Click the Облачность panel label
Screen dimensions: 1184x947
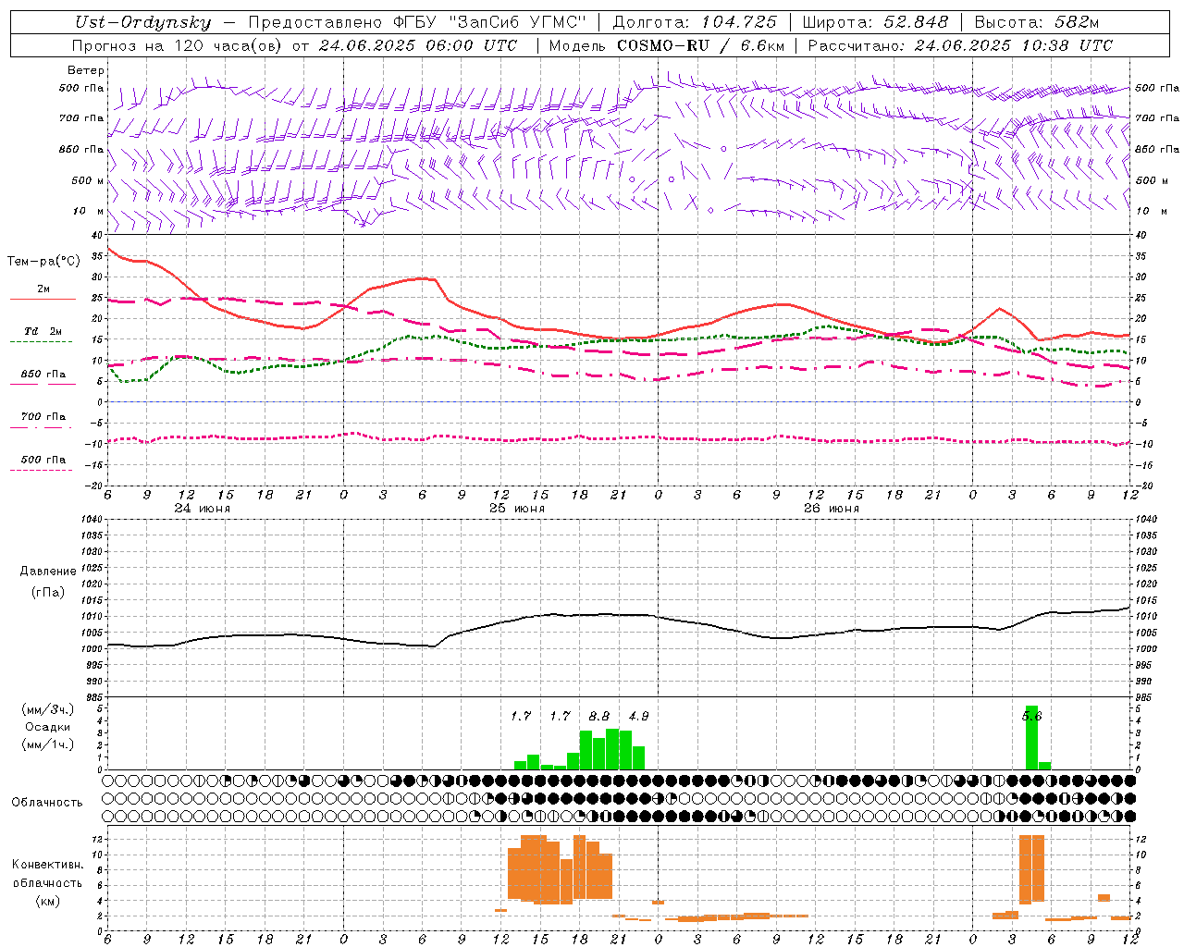coord(47,802)
